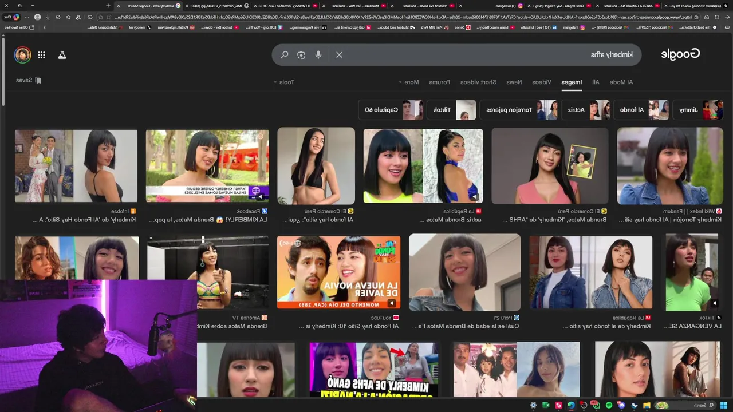733x412 pixels.
Task: Open Search Labs flask icon
Action: pyautogui.click(x=62, y=55)
